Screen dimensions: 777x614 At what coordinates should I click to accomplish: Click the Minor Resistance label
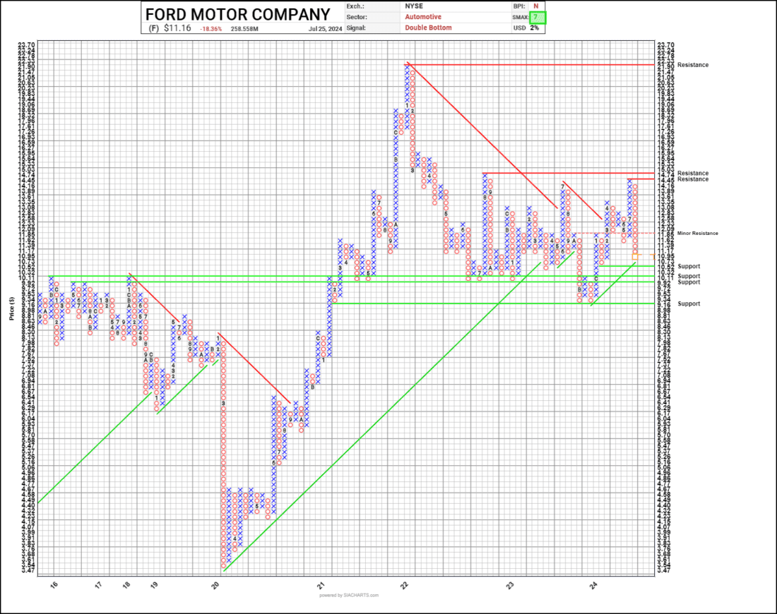pos(696,233)
